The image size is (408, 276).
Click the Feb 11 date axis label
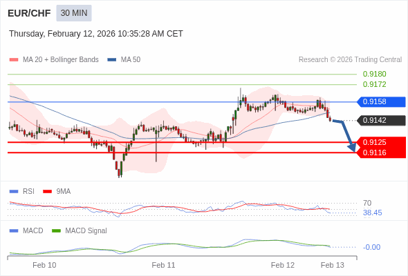point(163,265)
